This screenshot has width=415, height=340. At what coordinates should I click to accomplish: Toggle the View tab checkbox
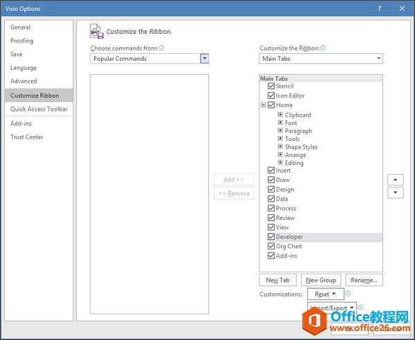coord(271,227)
